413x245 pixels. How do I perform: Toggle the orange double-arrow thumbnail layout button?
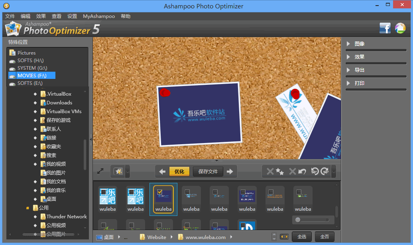tap(284, 237)
